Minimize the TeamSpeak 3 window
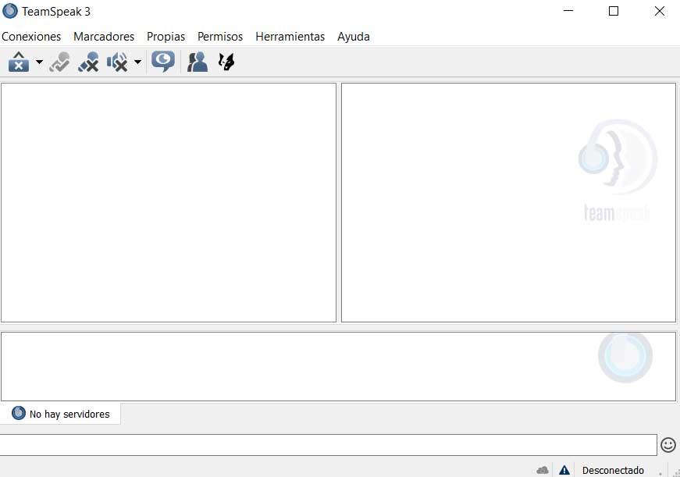This screenshot has width=680, height=477. coord(568,11)
